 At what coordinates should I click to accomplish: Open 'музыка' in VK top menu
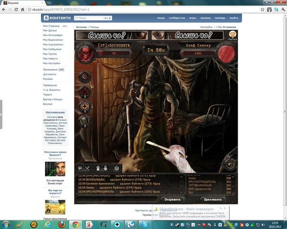(x=205, y=18)
